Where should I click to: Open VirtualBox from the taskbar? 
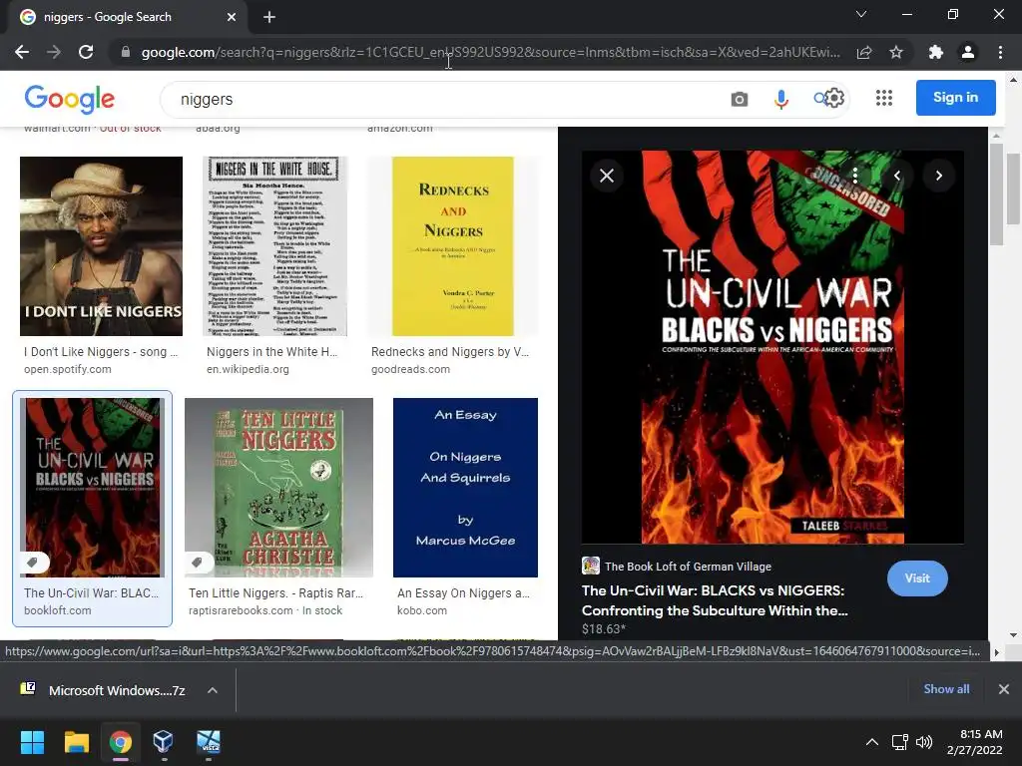tap(163, 742)
